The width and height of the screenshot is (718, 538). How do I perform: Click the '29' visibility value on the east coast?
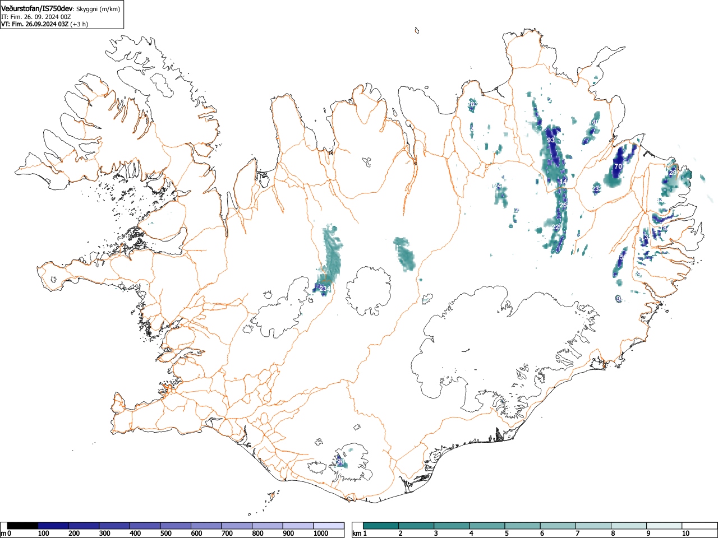tap(673, 173)
